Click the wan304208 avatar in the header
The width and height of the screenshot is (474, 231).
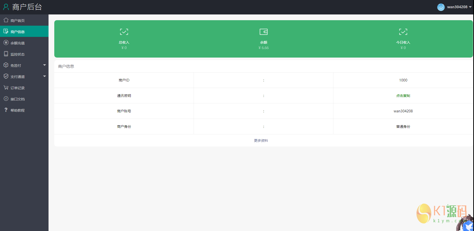pos(441,7)
